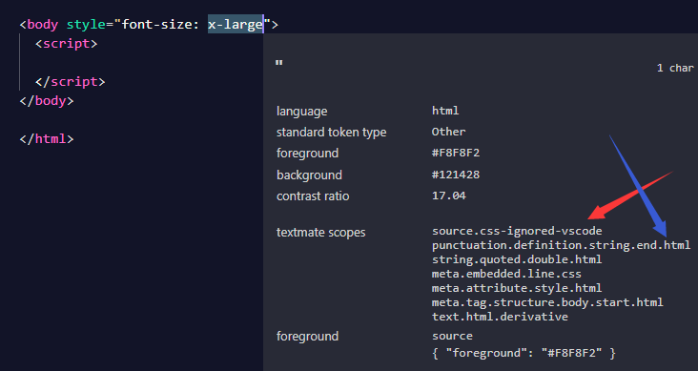This screenshot has width=698, height=371.
Task: Click the 'source' theme rule selector
Action: (x=452, y=336)
